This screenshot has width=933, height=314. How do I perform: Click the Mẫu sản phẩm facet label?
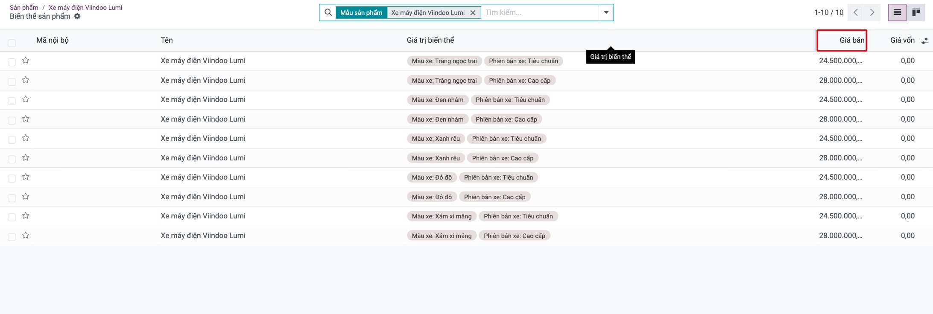pos(361,13)
